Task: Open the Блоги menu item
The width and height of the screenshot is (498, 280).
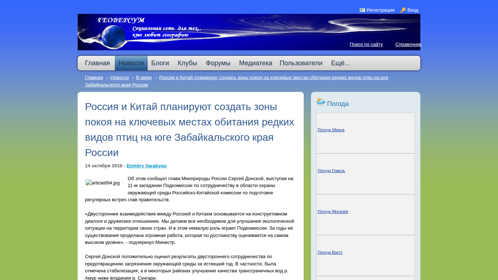Action: (160, 63)
